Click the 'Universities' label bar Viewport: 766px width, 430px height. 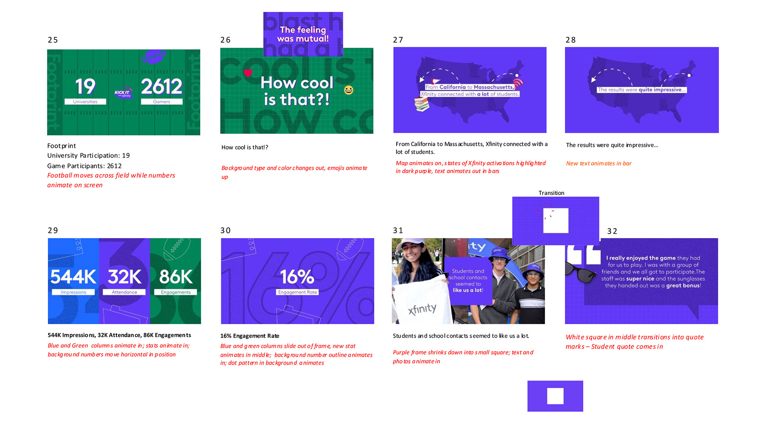coord(85,102)
